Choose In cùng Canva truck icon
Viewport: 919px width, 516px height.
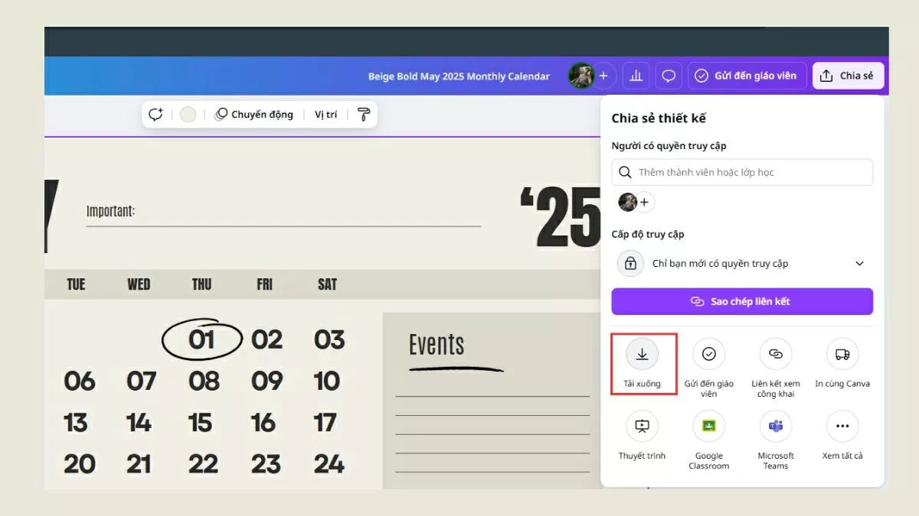coord(842,355)
